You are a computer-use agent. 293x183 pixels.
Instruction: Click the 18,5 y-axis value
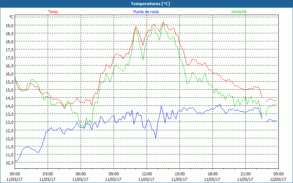coord(10,33)
